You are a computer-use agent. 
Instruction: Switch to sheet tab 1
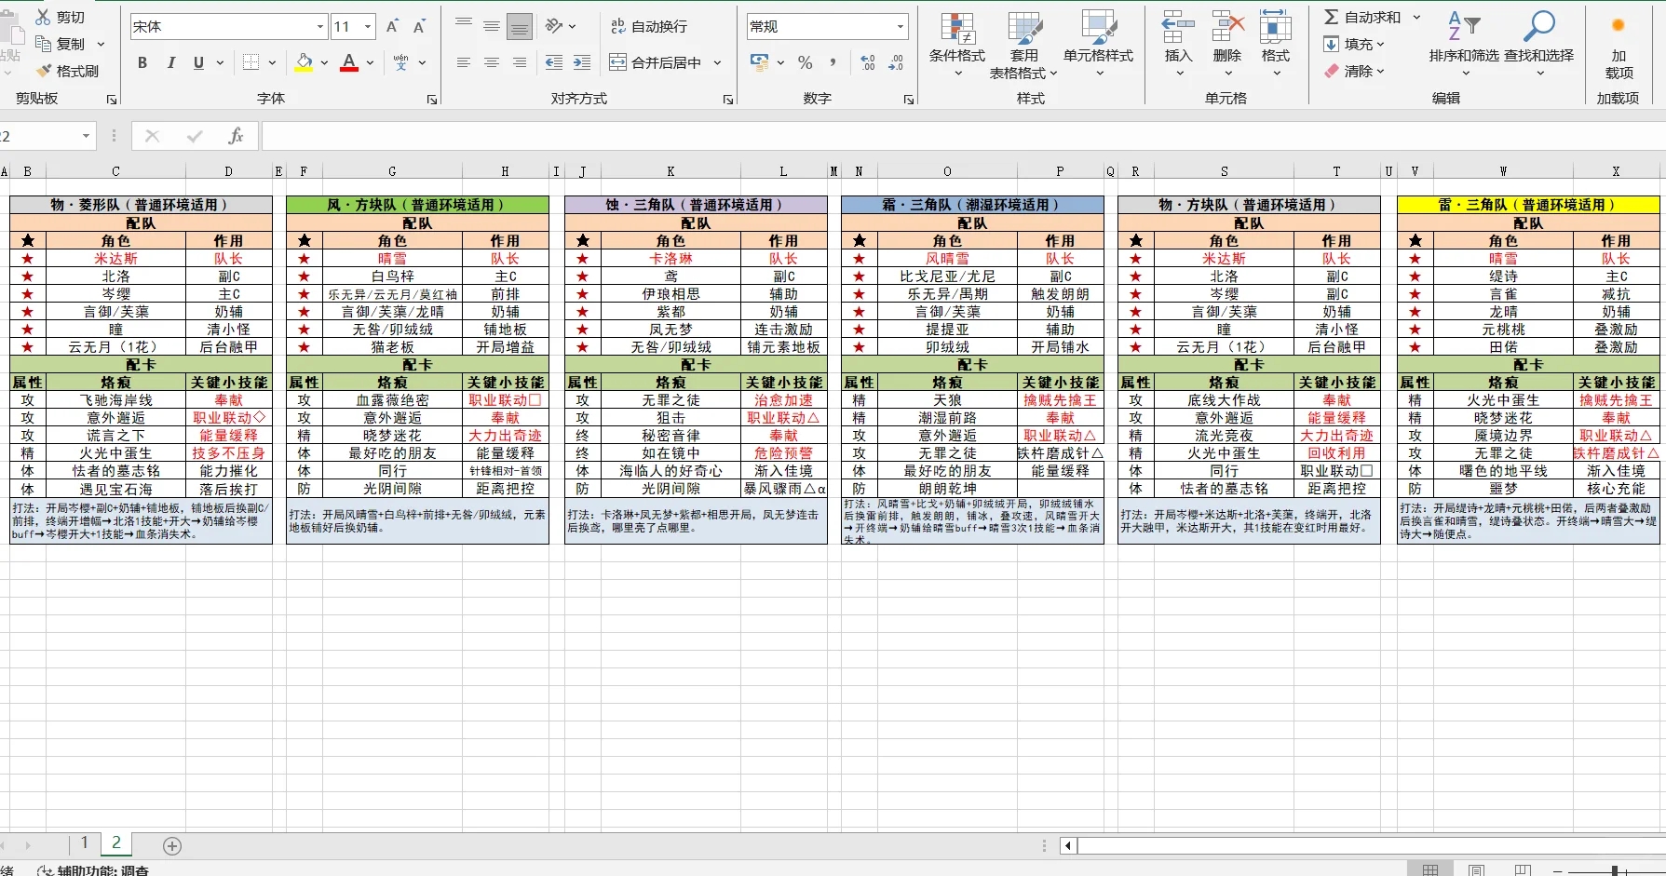click(85, 842)
